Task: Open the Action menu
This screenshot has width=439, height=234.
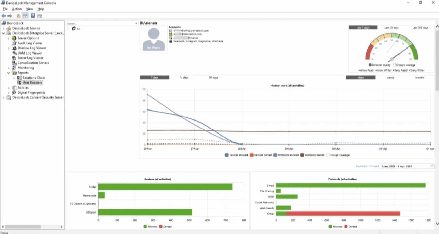Action: point(17,9)
